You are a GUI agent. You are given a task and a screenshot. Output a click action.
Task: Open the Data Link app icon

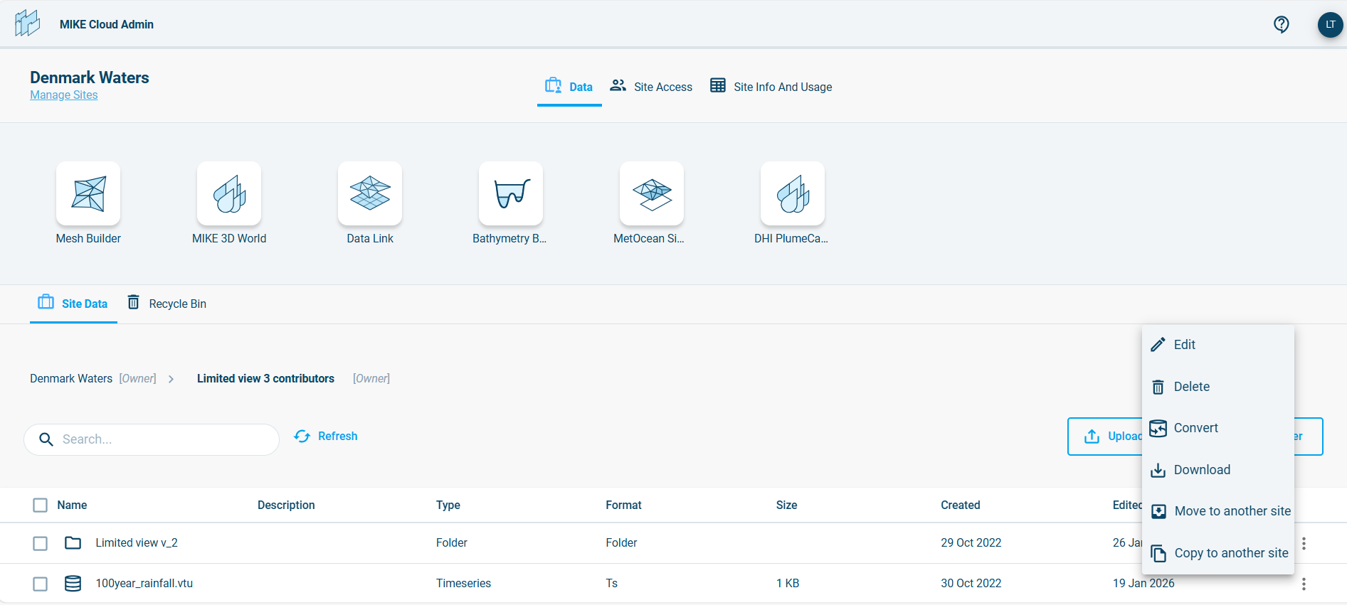(370, 194)
